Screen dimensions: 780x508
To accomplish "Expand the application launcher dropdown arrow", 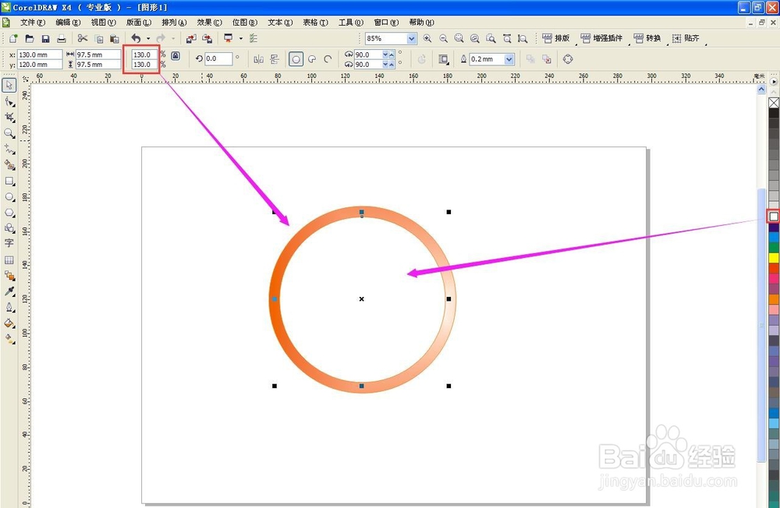I will pyautogui.click(x=241, y=38).
